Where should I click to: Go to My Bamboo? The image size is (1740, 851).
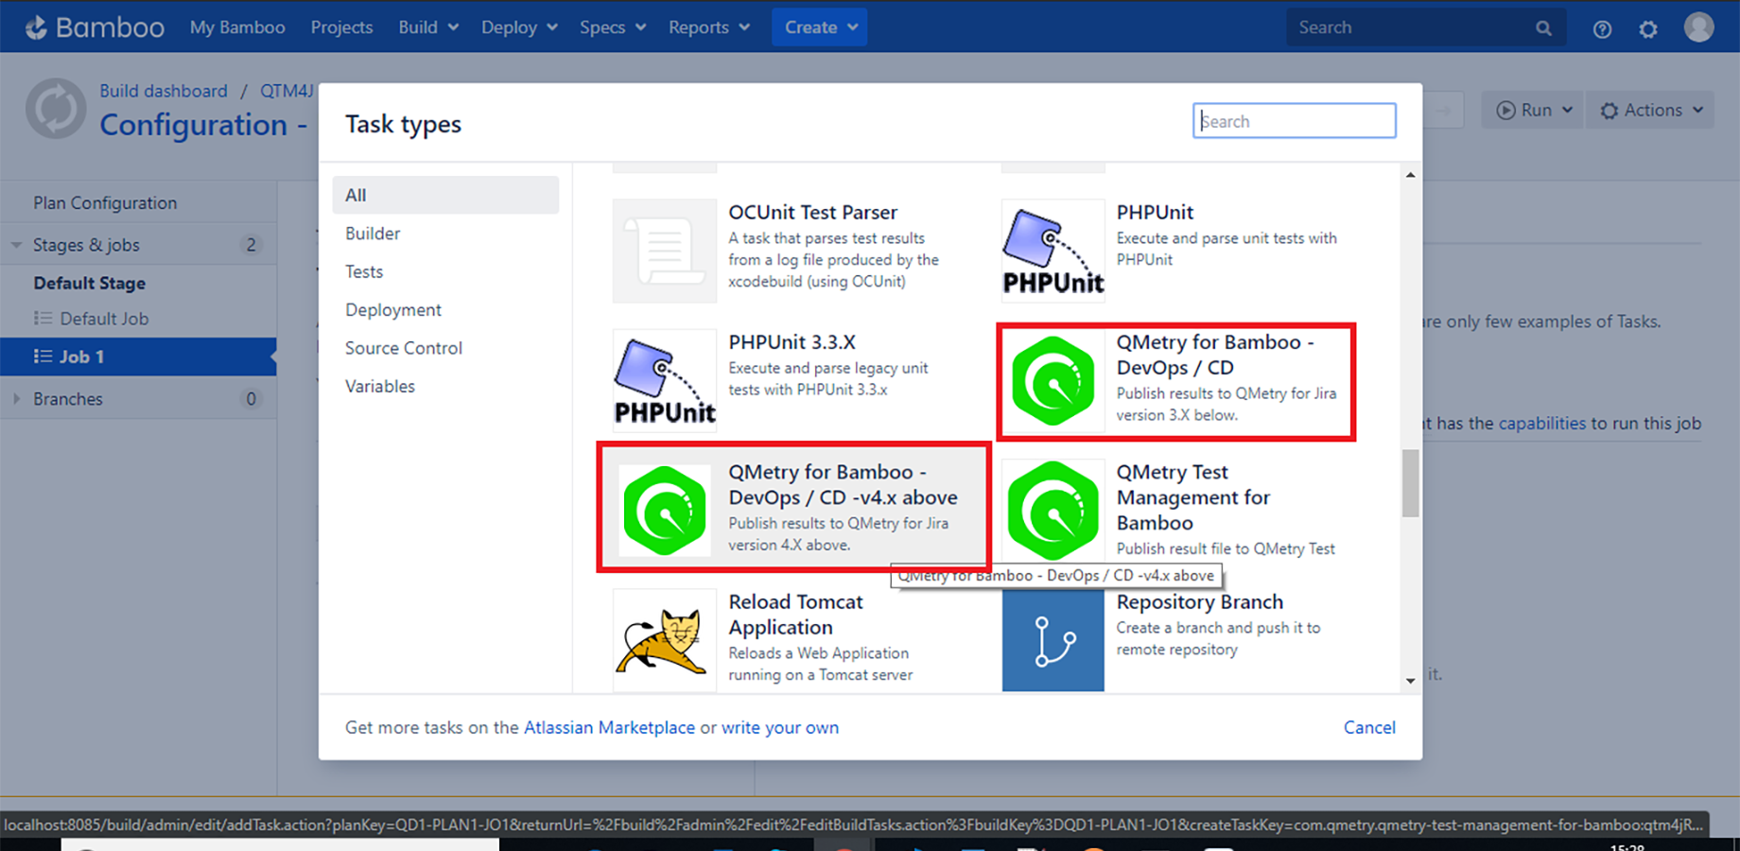pos(237,27)
